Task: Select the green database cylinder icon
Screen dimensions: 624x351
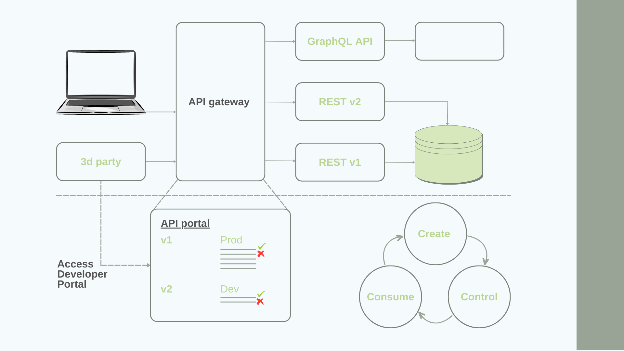Action: coord(448,153)
